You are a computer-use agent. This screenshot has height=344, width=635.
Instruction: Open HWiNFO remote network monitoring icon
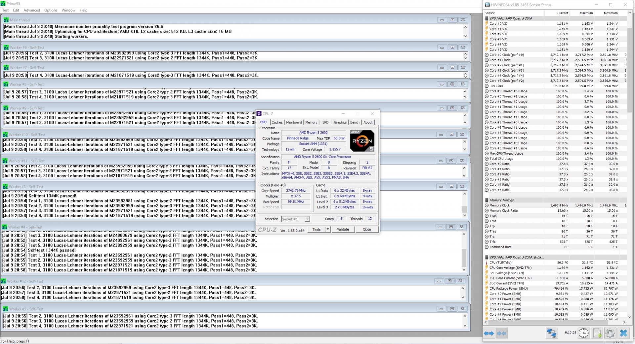pyautogui.click(x=551, y=333)
